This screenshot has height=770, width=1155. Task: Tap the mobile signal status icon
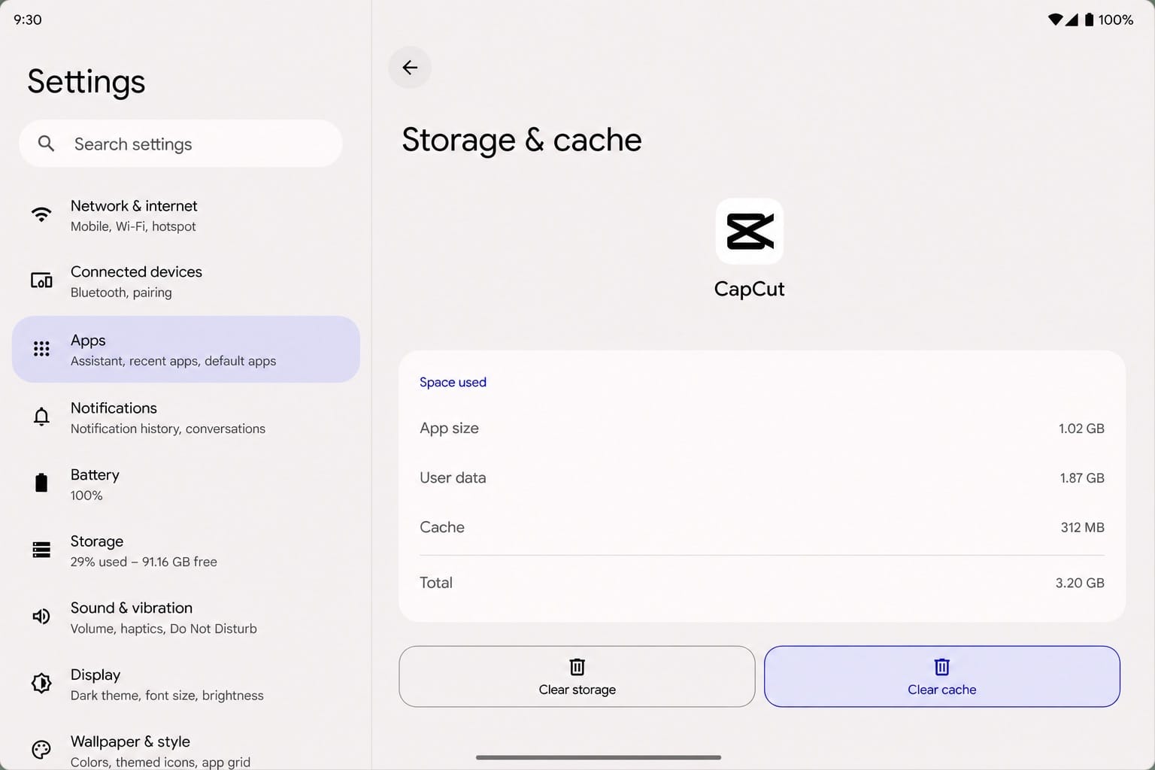(1072, 20)
